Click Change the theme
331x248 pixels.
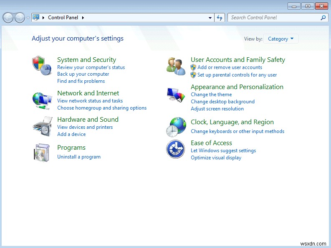point(211,95)
